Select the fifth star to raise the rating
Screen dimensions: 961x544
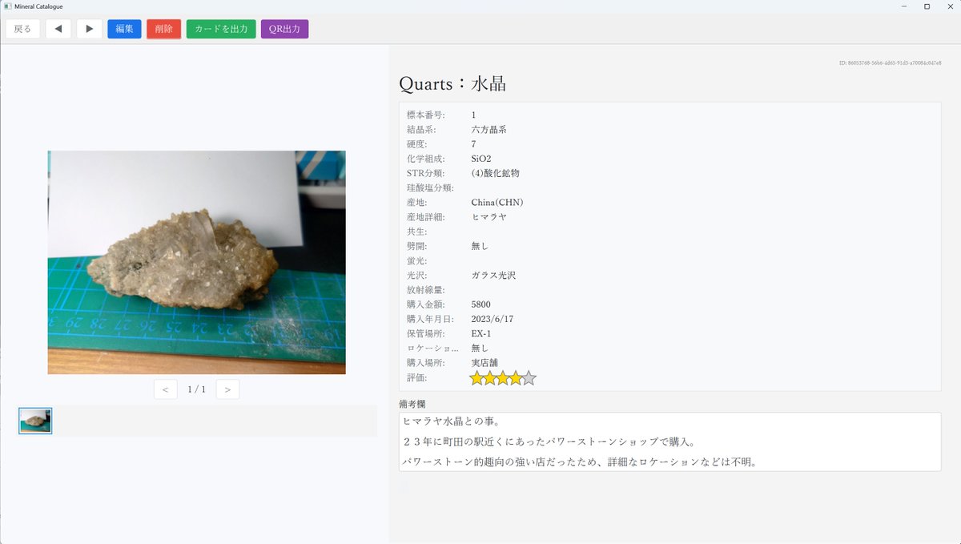pyautogui.click(x=529, y=377)
